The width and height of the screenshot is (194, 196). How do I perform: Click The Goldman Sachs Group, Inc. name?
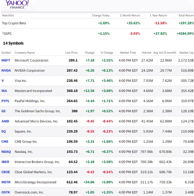[x=38, y=111]
